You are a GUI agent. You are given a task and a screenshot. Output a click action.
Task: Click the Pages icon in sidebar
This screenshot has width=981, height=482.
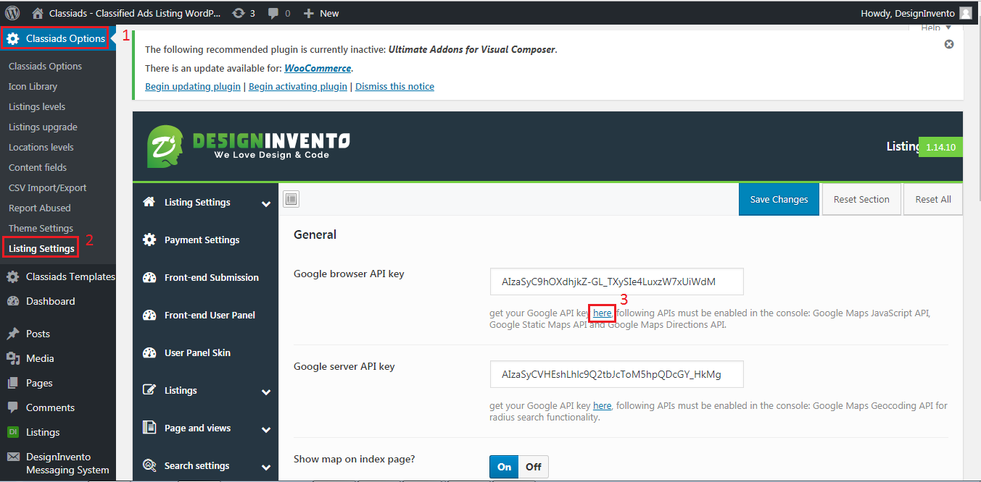click(13, 383)
